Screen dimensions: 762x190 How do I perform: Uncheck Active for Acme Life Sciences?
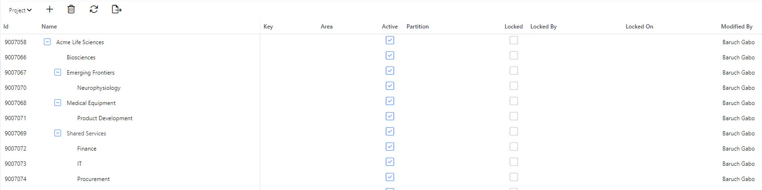[390, 40]
